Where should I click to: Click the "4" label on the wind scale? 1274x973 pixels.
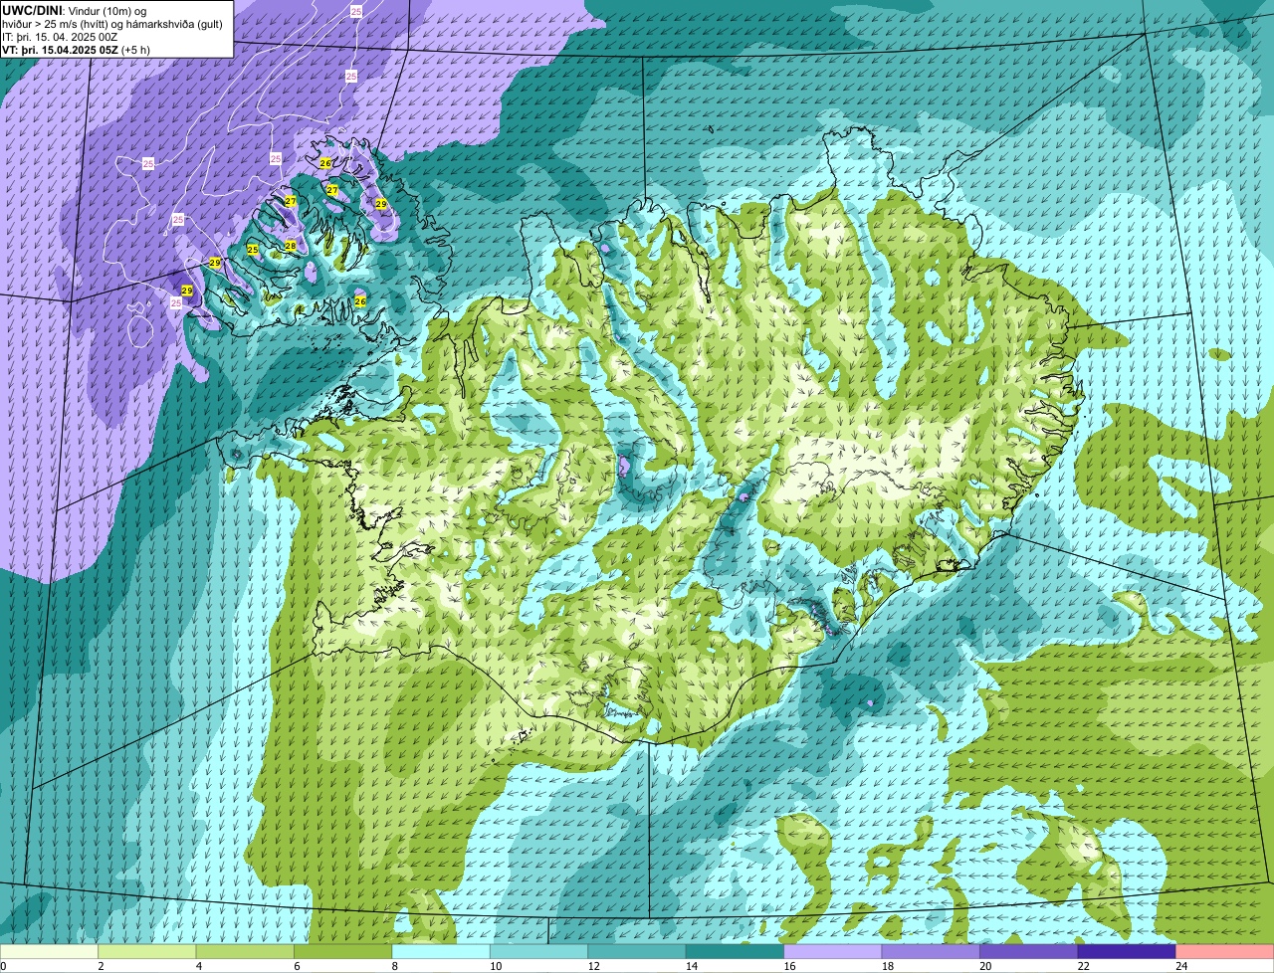199,966
